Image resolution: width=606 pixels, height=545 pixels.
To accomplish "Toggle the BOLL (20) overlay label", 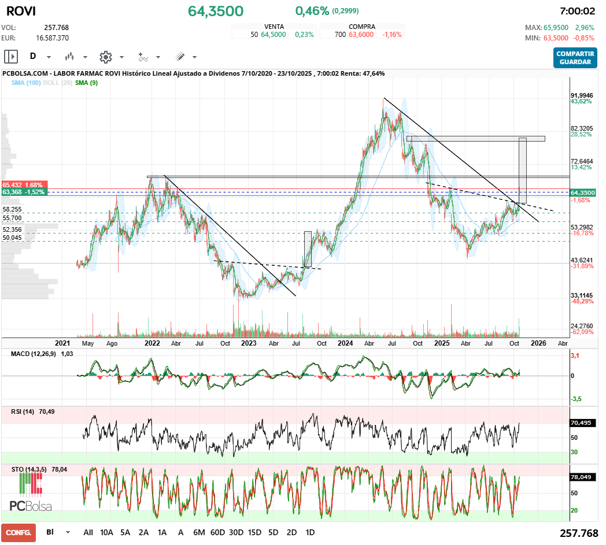I will point(58,83).
